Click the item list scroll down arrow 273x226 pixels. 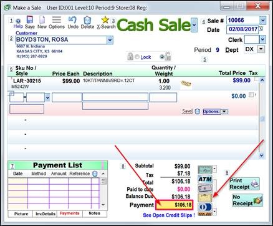pos(262,155)
